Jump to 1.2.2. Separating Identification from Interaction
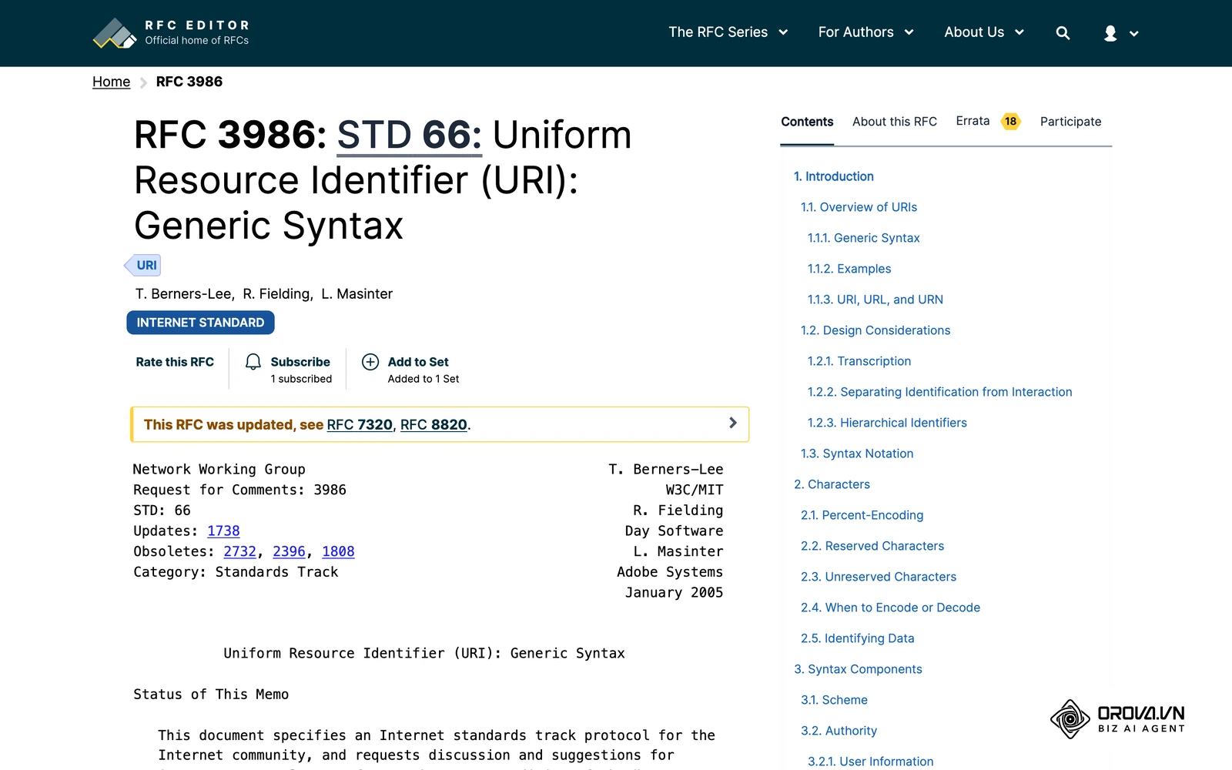Image resolution: width=1232 pixels, height=770 pixels. pos(939,392)
